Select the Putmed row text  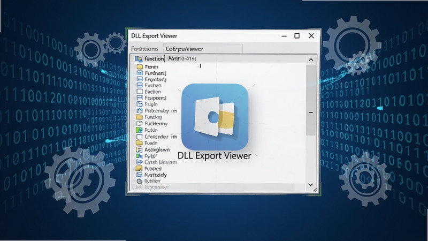(153, 169)
